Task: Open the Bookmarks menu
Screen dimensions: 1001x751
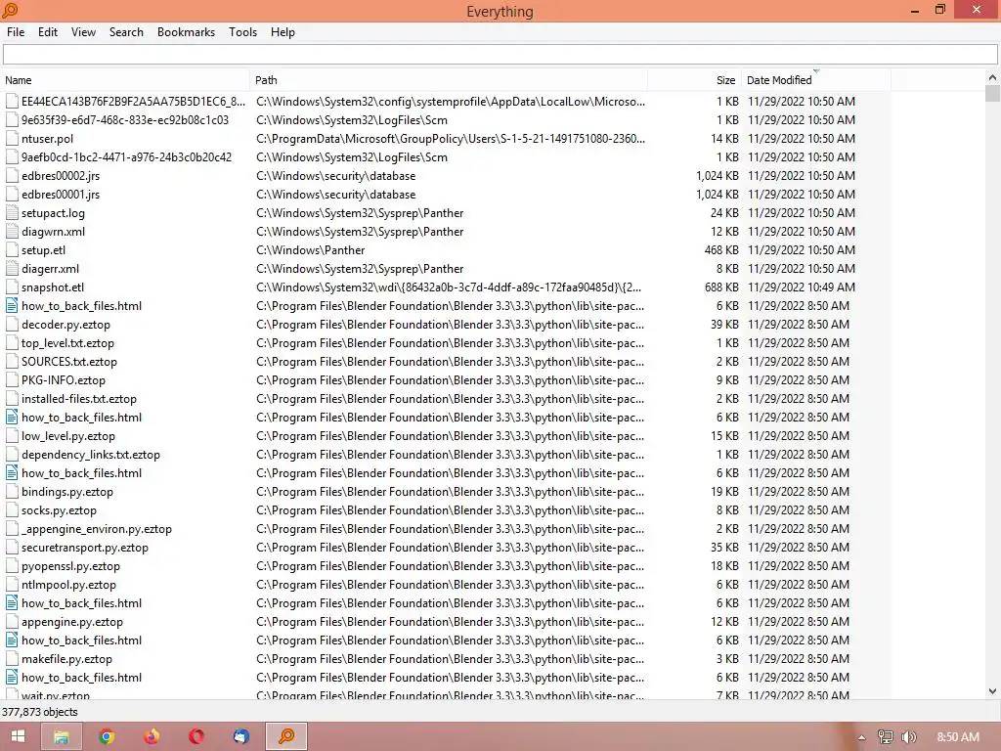Action: click(186, 32)
